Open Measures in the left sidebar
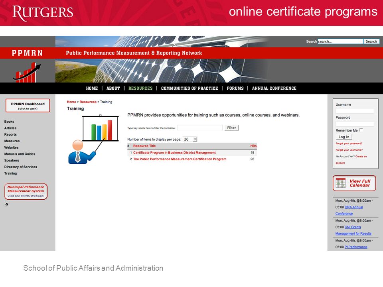Viewport: 383px width, 287px height. pyautogui.click(x=12, y=141)
